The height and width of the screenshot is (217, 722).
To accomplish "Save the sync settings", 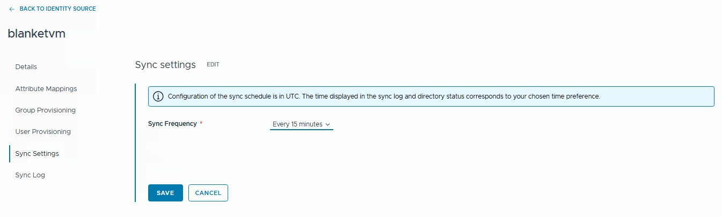I will pos(165,193).
